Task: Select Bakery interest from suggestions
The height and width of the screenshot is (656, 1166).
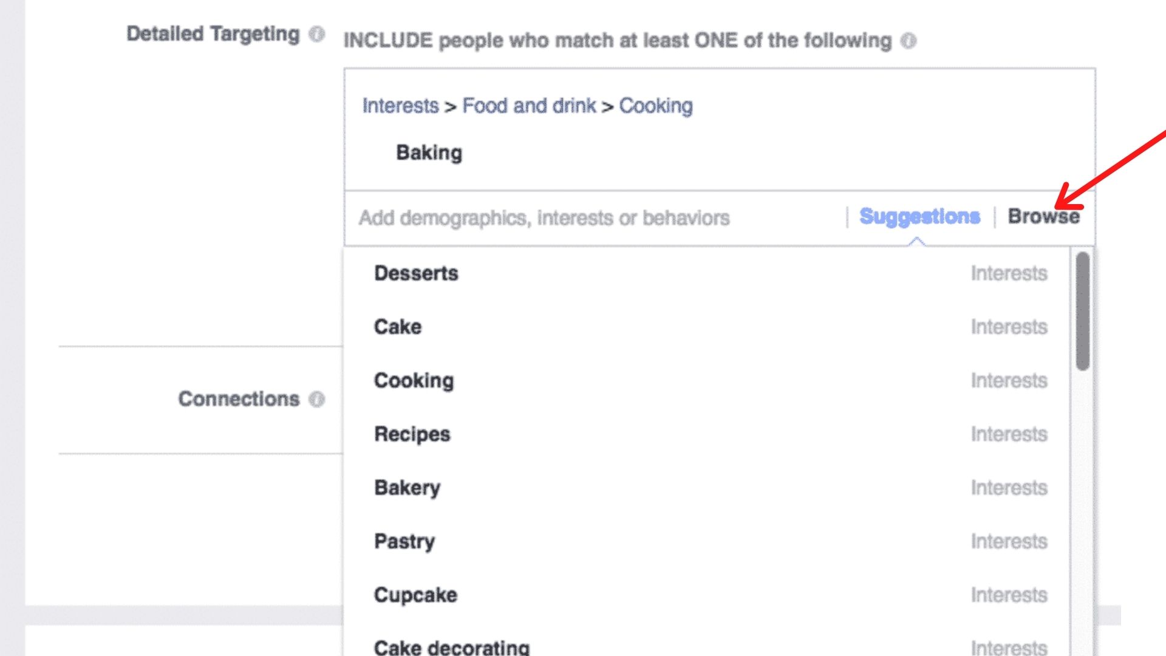Action: [407, 487]
